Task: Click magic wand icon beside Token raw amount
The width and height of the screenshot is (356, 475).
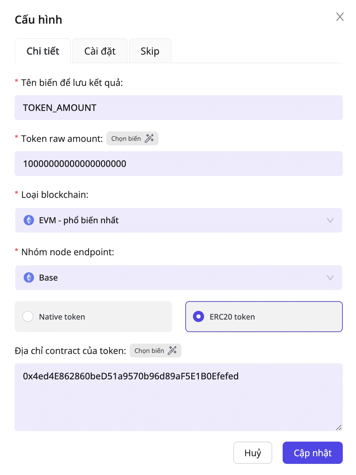Action: [149, 138]
